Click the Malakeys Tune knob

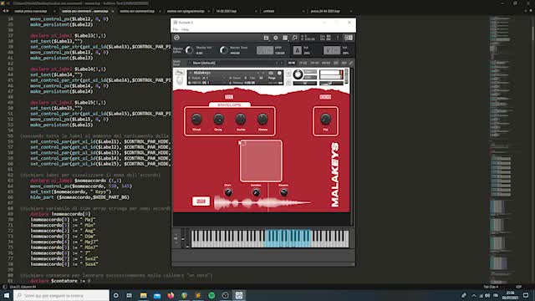(x=298, y=74)
